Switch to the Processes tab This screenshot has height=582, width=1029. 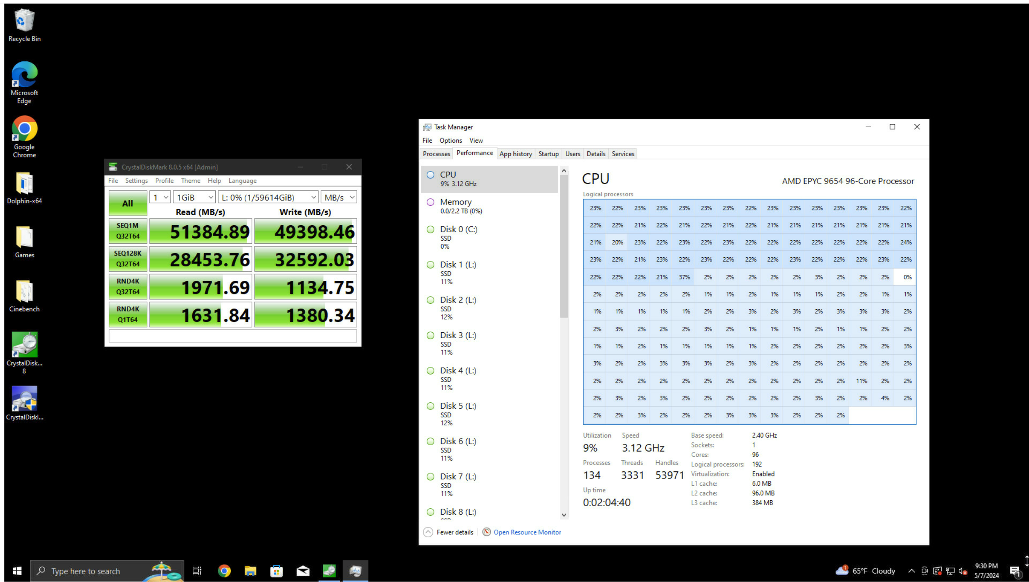coord(437,153)
